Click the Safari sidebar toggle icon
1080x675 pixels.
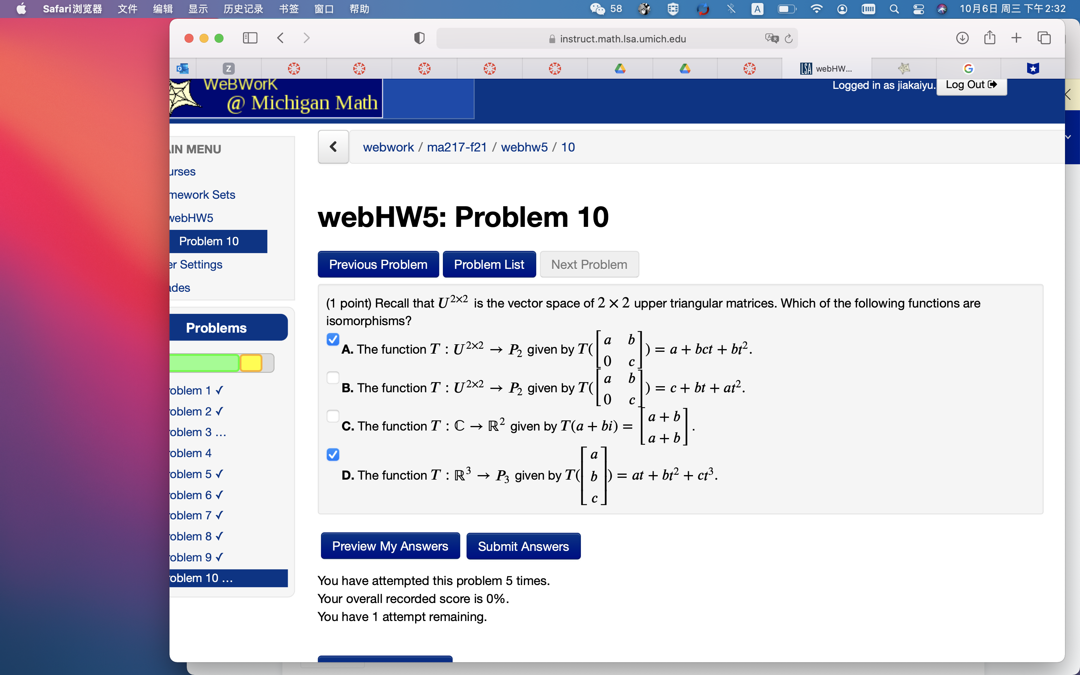(250, 38)
